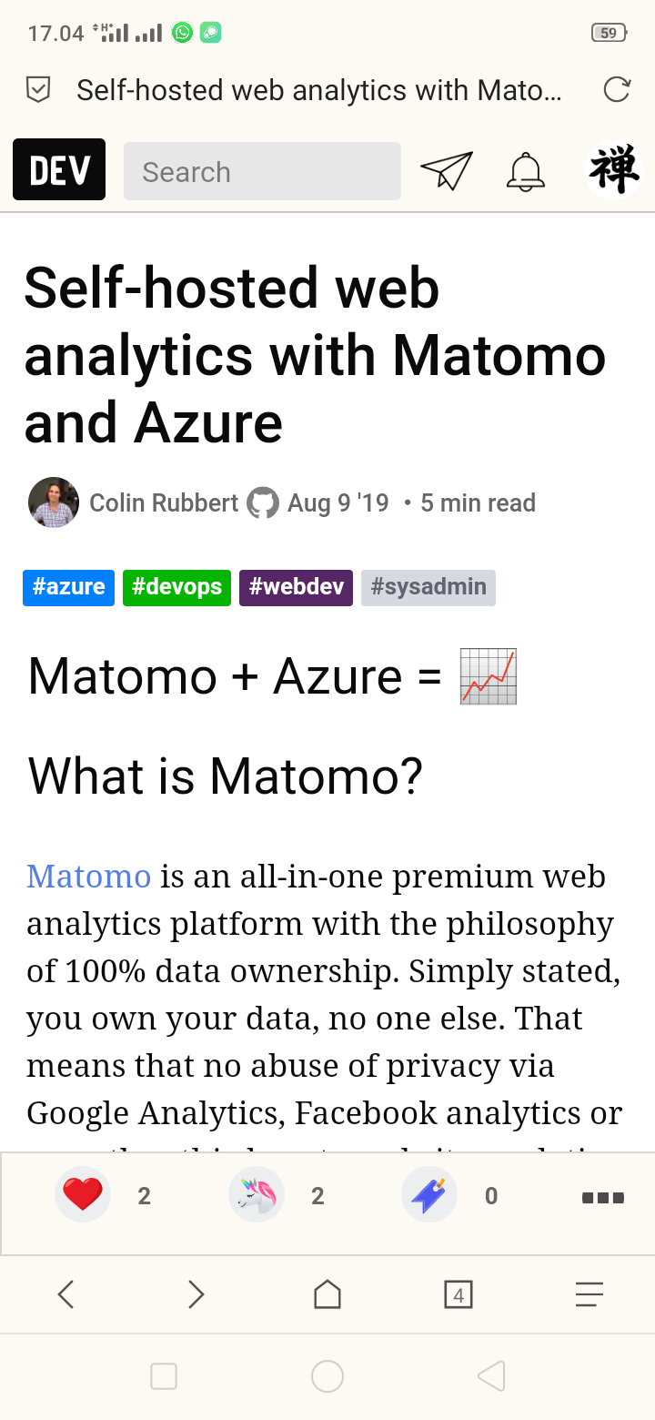Open the user profile avatar menu

[x=614, y=170]
